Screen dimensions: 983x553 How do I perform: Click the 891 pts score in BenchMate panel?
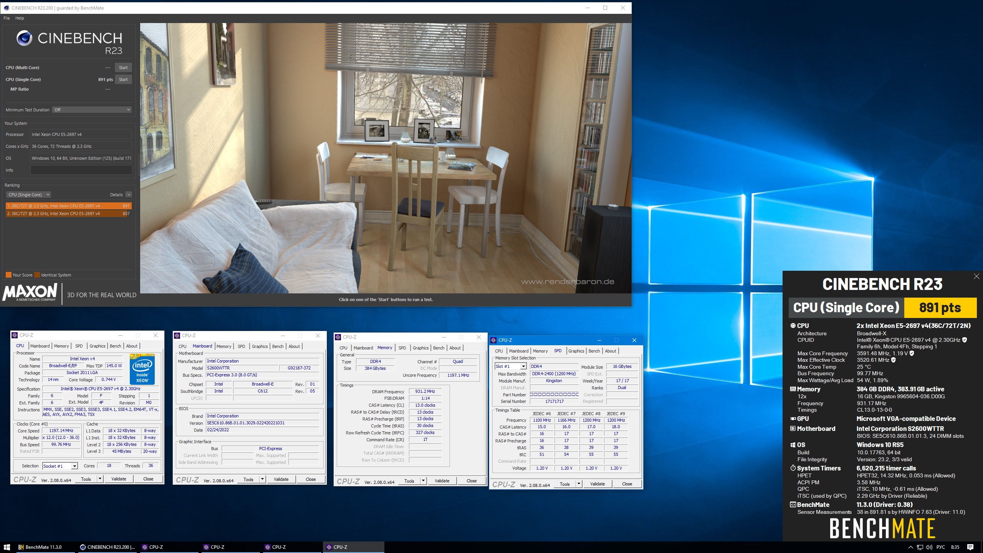click(x=940, y=308)
